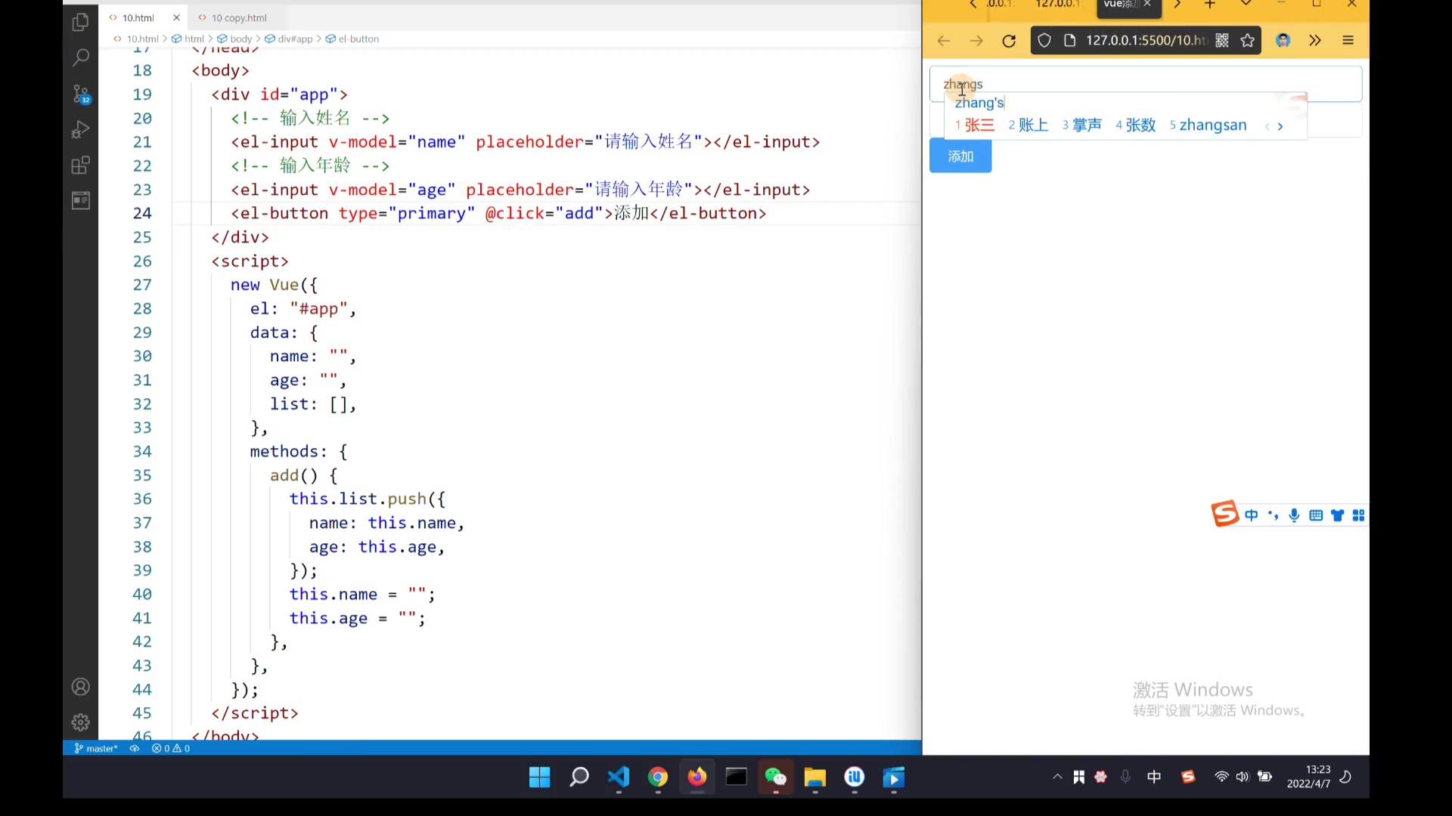This screenshot has height=816, width=1452.
Task: Focus the 127.0.0.1:5500 address bar
Action: pos(1145,41)
